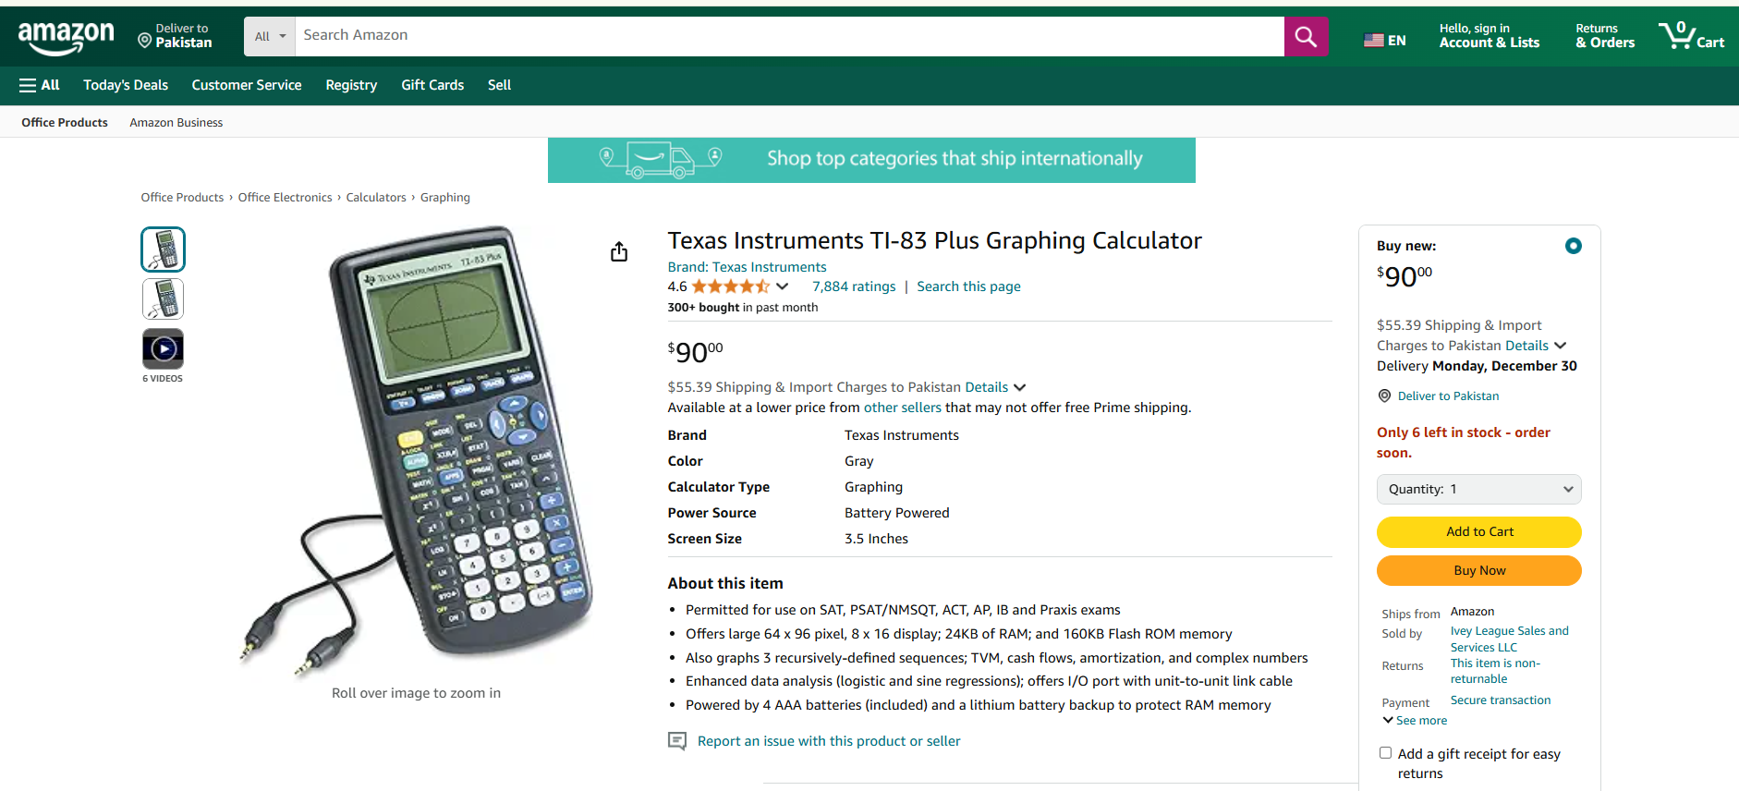Screen dimensions: 1739x791
Task: Select the first calculator thumbnail
Action: (x=163, y=249)
